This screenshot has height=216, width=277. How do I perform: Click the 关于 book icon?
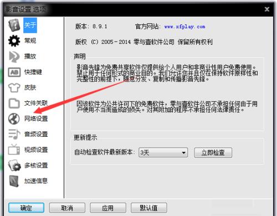pyautogui.click(x=14, y=25)
